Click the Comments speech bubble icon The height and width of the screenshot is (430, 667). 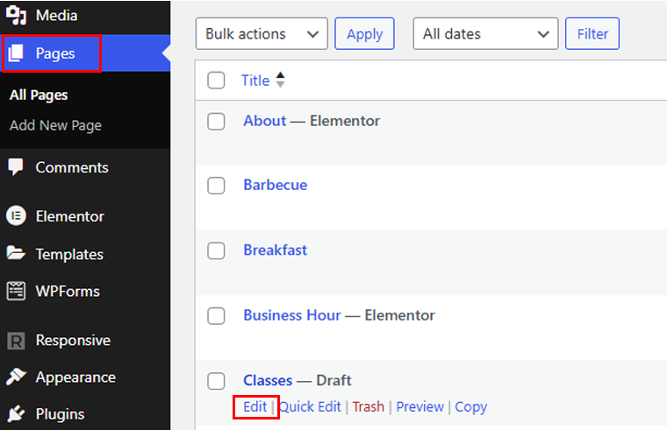tap(16, 166)
